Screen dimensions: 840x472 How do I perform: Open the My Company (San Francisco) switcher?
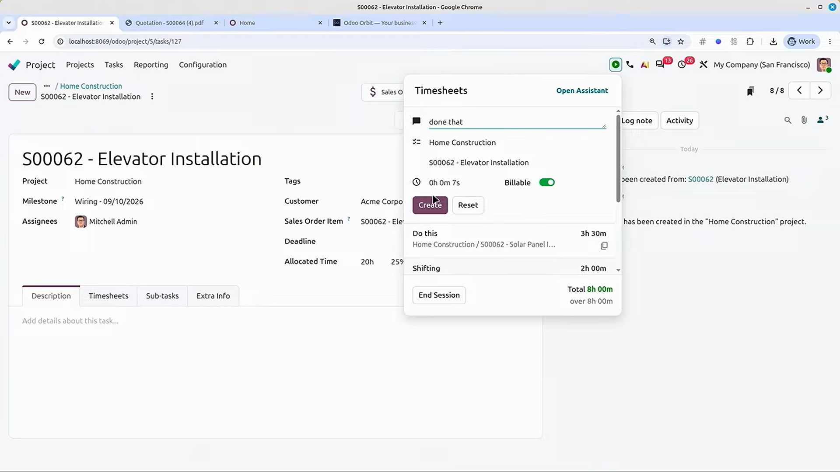(762, 65)
